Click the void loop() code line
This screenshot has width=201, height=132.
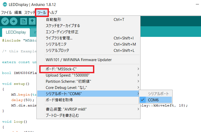click(x=15, y=122)
